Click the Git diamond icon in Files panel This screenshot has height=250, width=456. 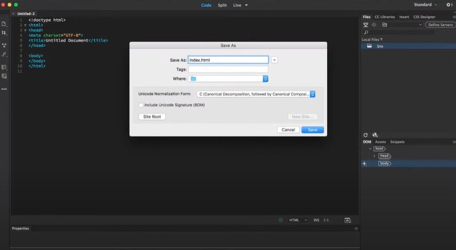pos(374,25)
